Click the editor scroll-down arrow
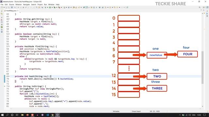 click(x=202, y=106)
